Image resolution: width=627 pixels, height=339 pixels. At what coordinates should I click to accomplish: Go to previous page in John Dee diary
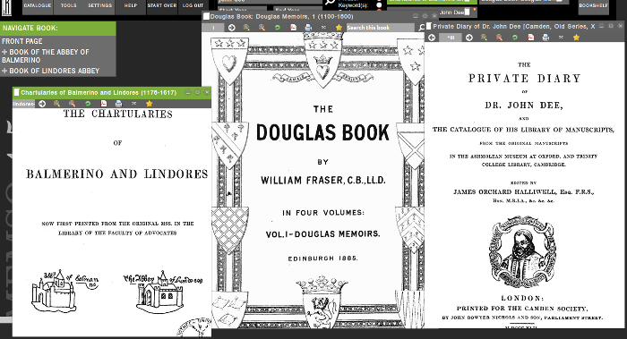coord(432,38)
